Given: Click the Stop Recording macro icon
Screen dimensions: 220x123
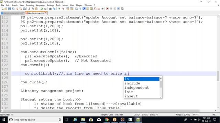Looking at the screenshot, I should point(111,9).
